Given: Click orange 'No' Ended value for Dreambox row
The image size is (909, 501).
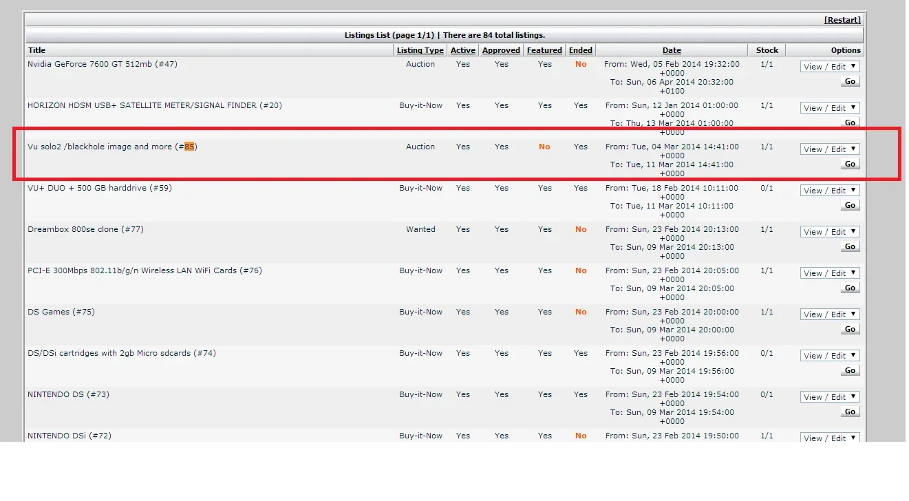Looking at the screenshot, I should [x=581, y=229].
